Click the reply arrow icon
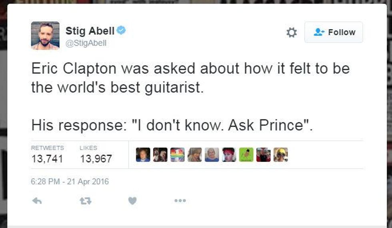Screen dimensions: 392x228 click(37, 201)
